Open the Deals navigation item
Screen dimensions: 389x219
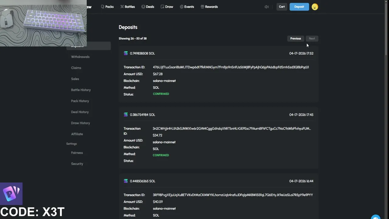click(148, 7)
